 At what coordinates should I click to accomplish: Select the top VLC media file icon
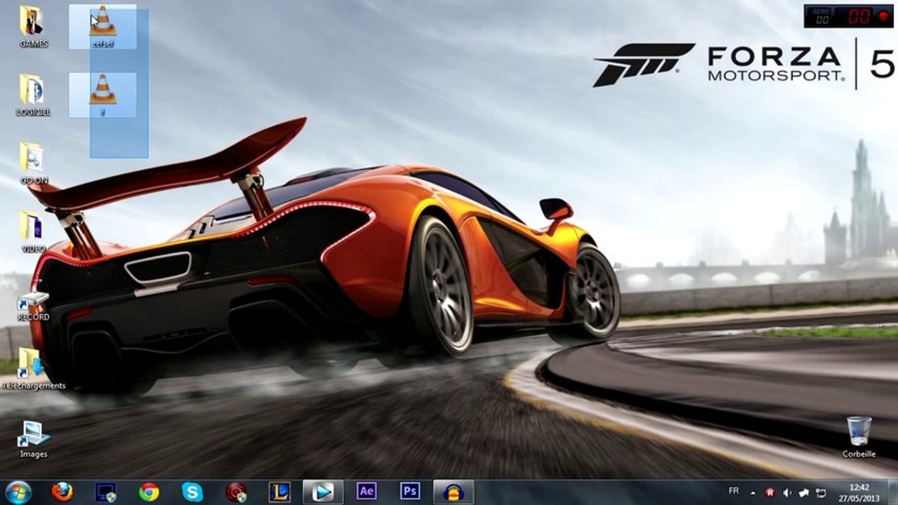(x=103, y=27)
